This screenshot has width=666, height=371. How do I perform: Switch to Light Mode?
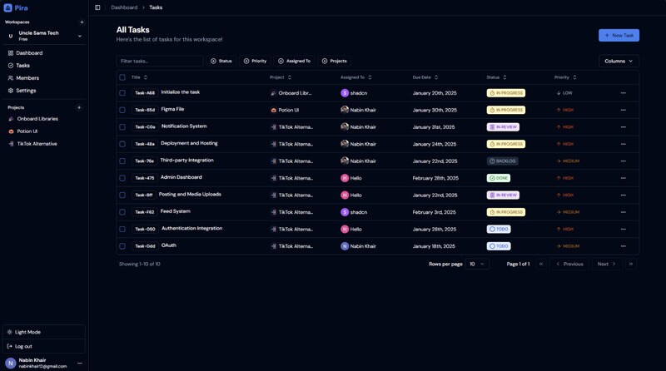click(27, 332)
